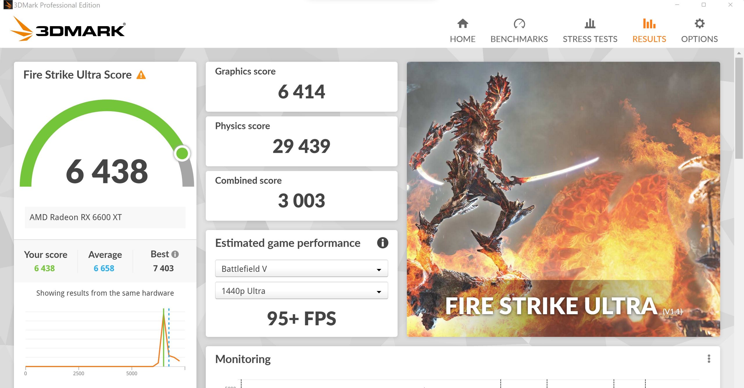Maximize the 3DMark window
Image resolution: width=744 pixels, height=388 pixels.
coord(704,5)
